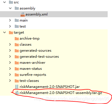
Task: Collapse the target folder
Action: coord(5,32)
